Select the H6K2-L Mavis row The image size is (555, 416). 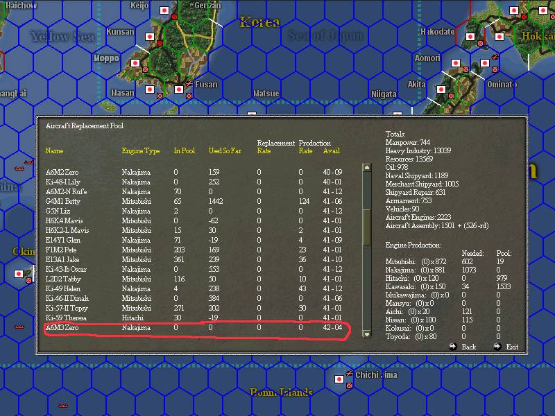[194, 230]
